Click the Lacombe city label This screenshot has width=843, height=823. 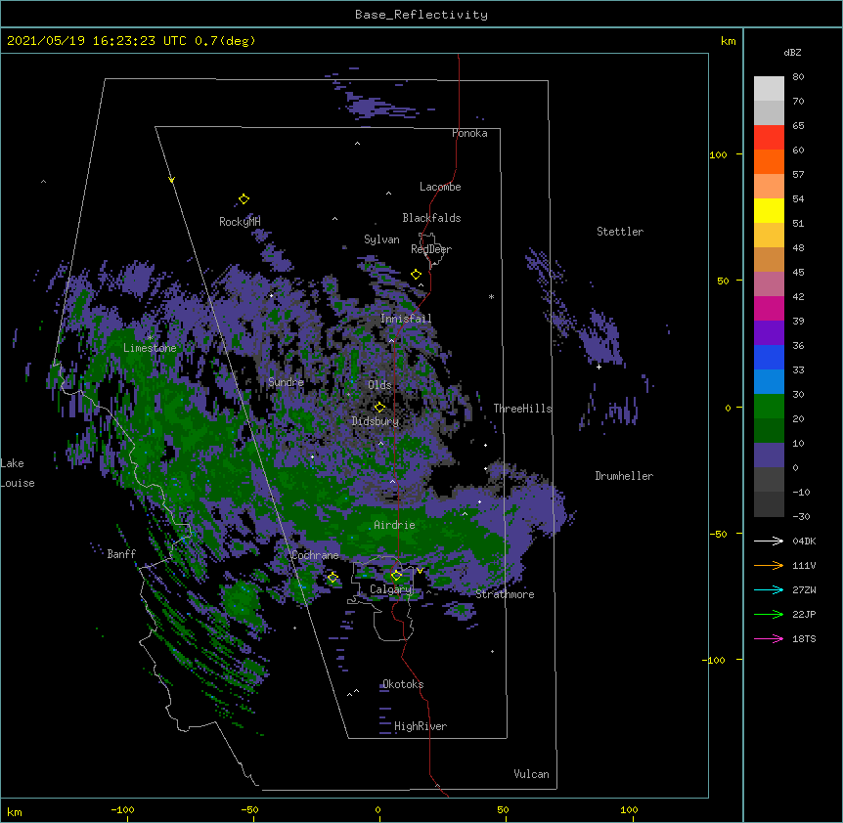tap(440, 187)
